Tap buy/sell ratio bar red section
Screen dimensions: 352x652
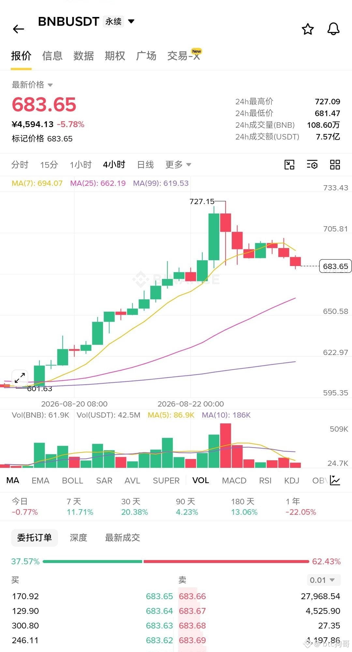[226, 561]
